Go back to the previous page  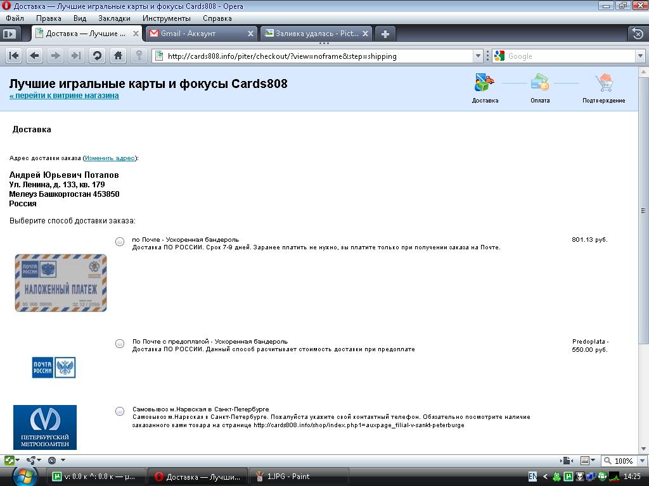pos(34,56)
